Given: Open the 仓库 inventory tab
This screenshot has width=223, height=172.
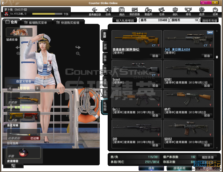Looking at the screenshot, I should click(x=11, y=22).
